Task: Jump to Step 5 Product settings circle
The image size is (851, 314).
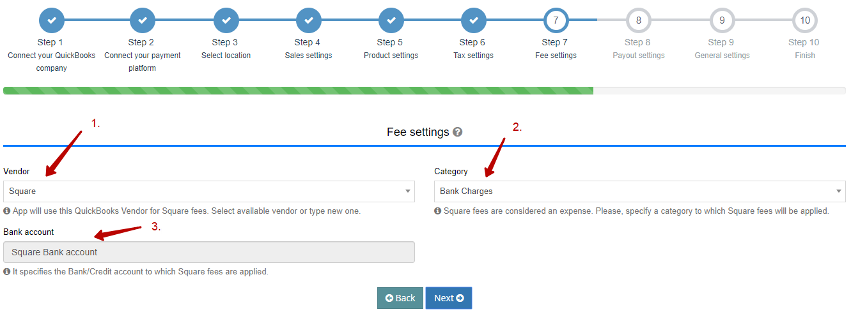Action: 391,20
